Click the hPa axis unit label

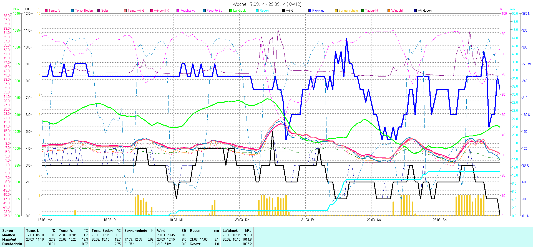[16, 9]
